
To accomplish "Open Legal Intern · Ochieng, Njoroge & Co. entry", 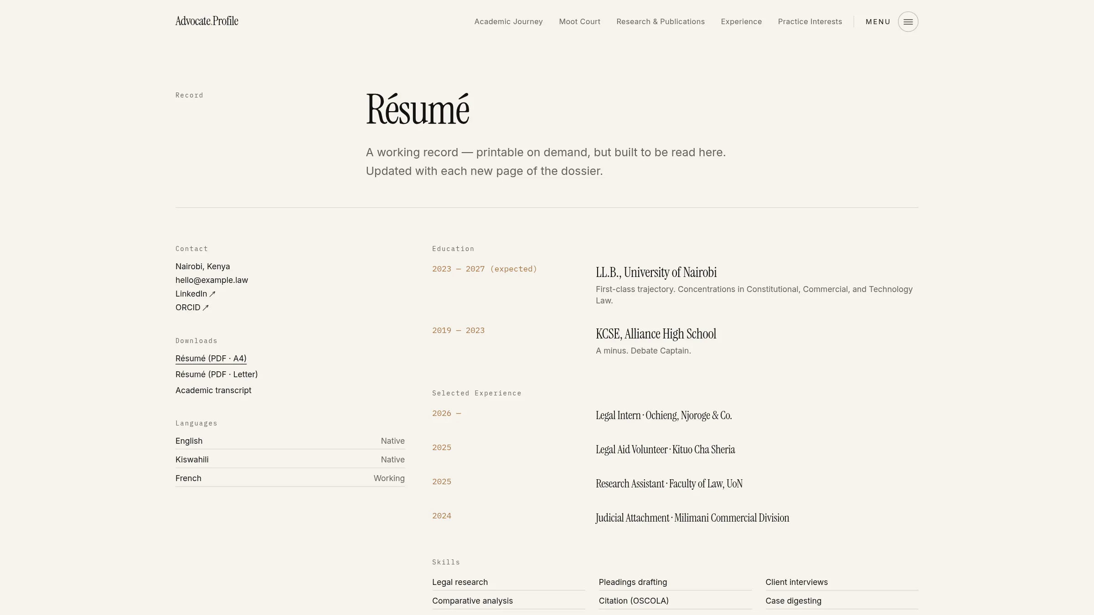I will pyautogui.click(x=664, y=415).
